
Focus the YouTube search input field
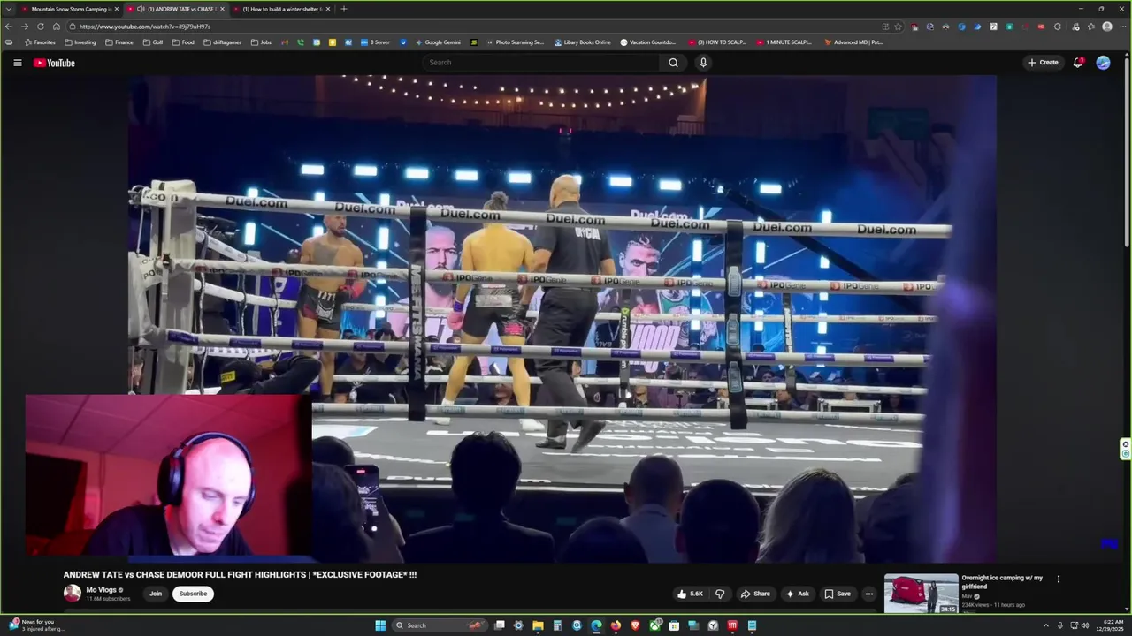tap(540, 63)
